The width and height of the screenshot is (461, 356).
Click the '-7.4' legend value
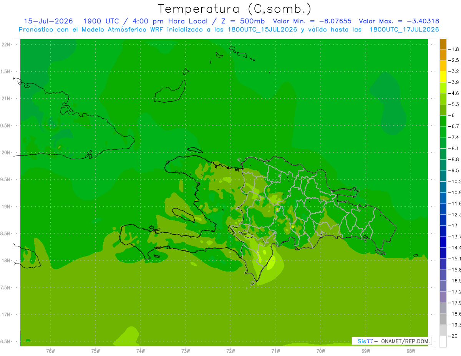[454, 137]
